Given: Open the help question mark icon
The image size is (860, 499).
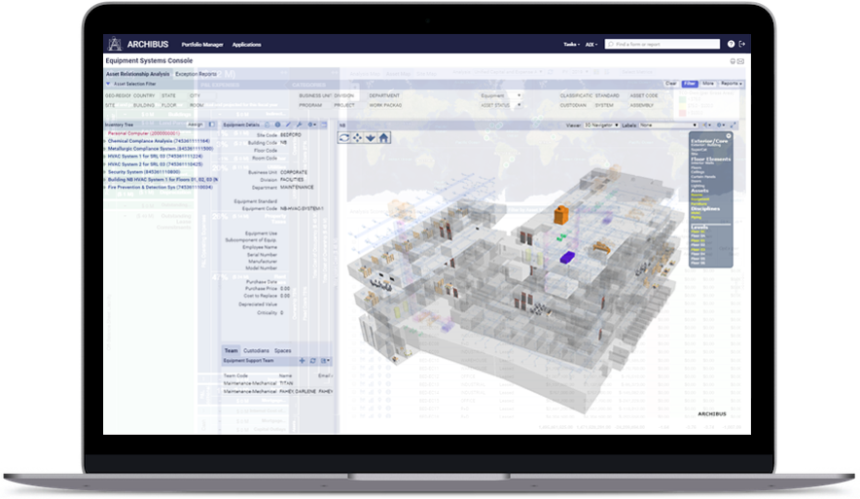Looking at the screenshot, I should click(732, 44).
